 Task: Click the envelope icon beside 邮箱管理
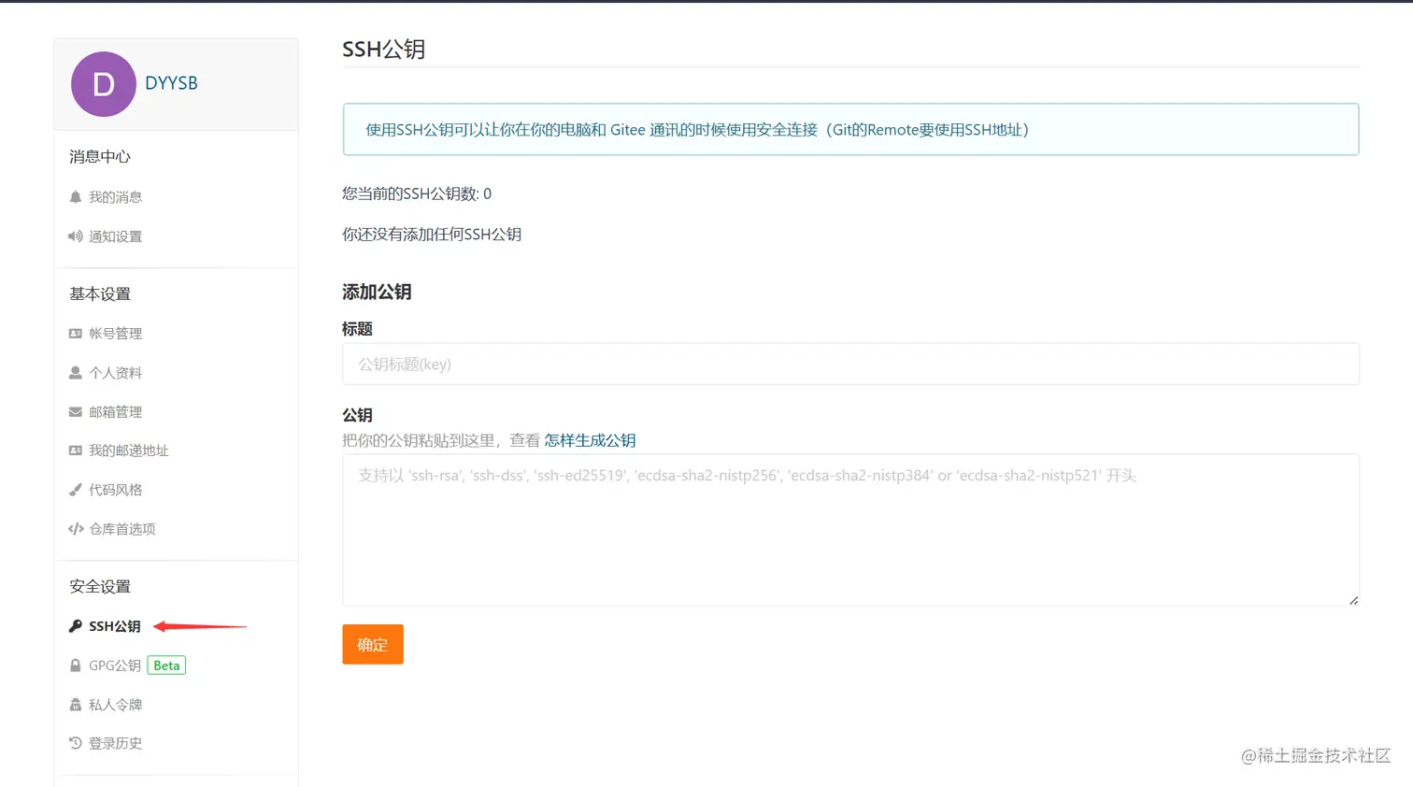(x=76, y=412)
